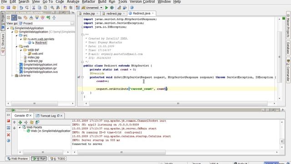Open the Analyze menu
Viewport: 291px width, 164px height.
[73, 2]
